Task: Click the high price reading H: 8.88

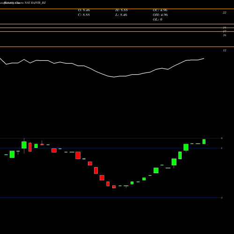Action: (122, 10)
